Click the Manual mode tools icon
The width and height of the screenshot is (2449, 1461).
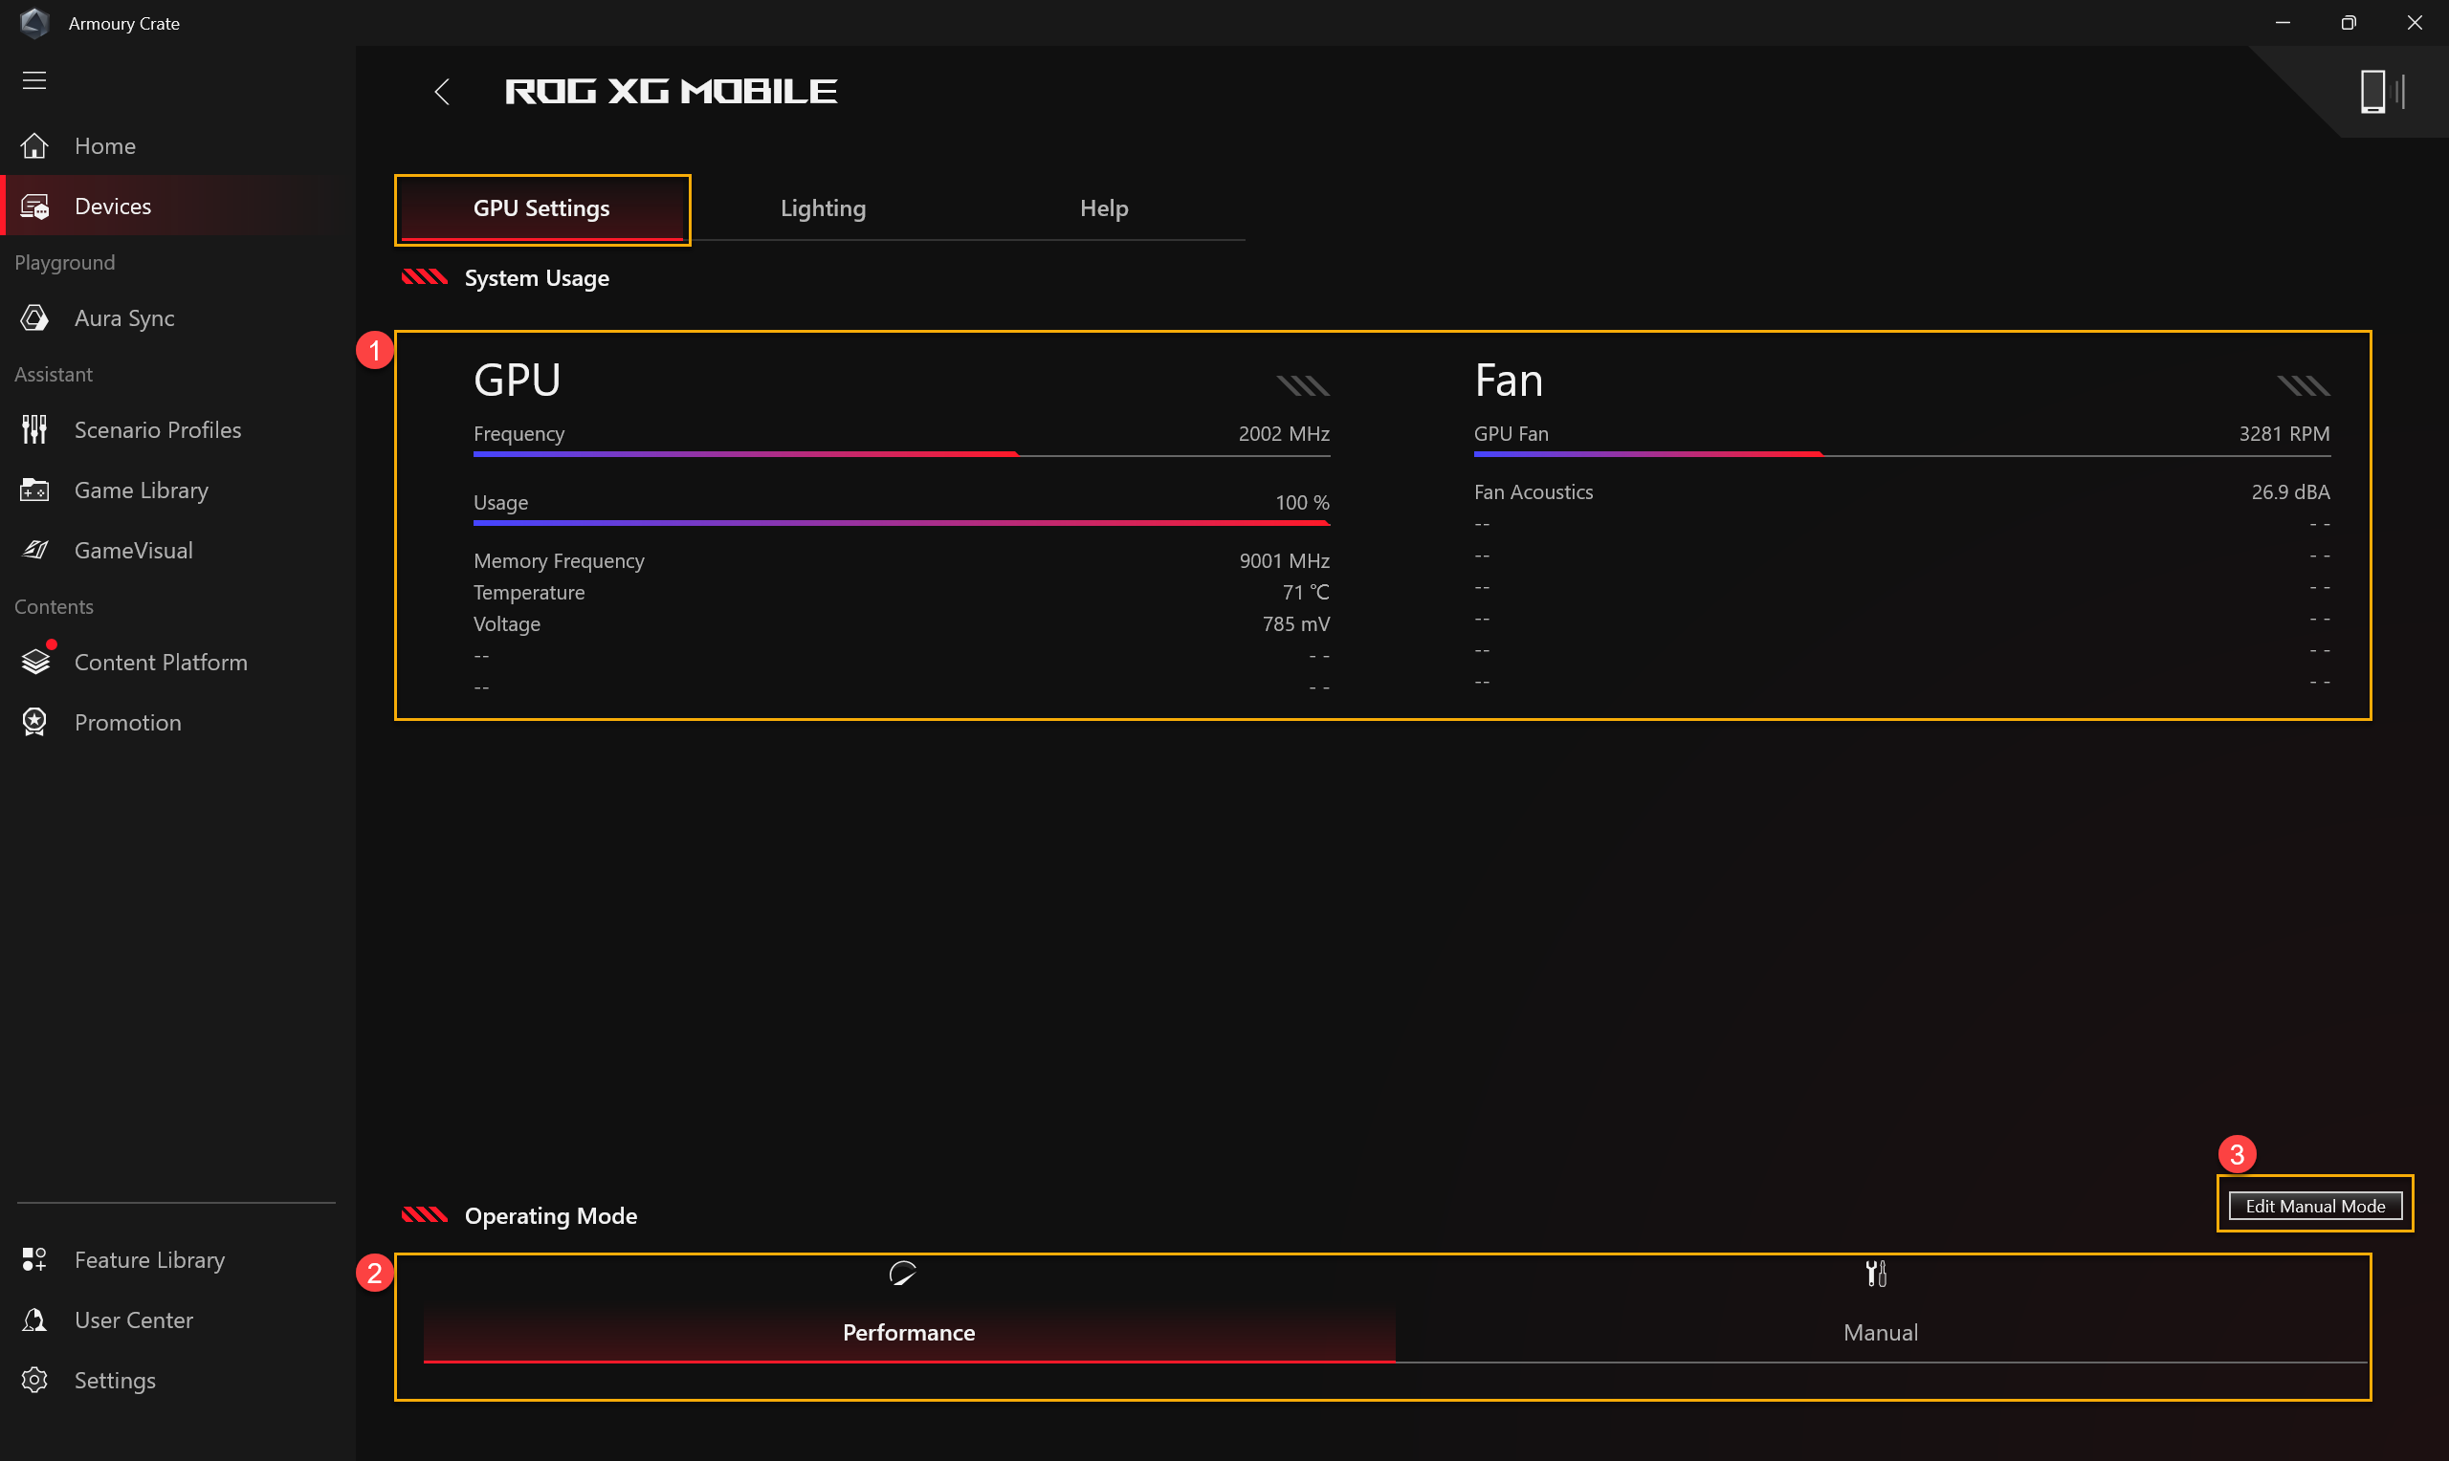[x=1876, y=1273]
